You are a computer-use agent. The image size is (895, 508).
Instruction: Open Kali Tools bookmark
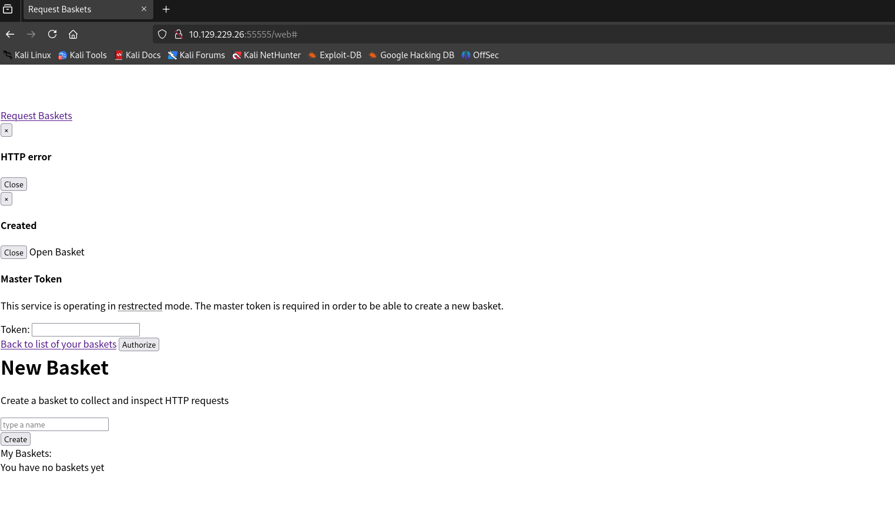[82, 55]
